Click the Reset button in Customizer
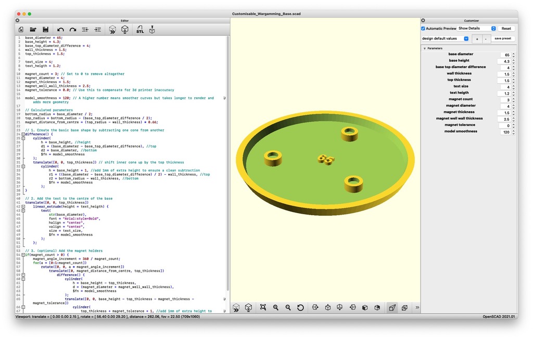The image size is (533, 339). 506,28
